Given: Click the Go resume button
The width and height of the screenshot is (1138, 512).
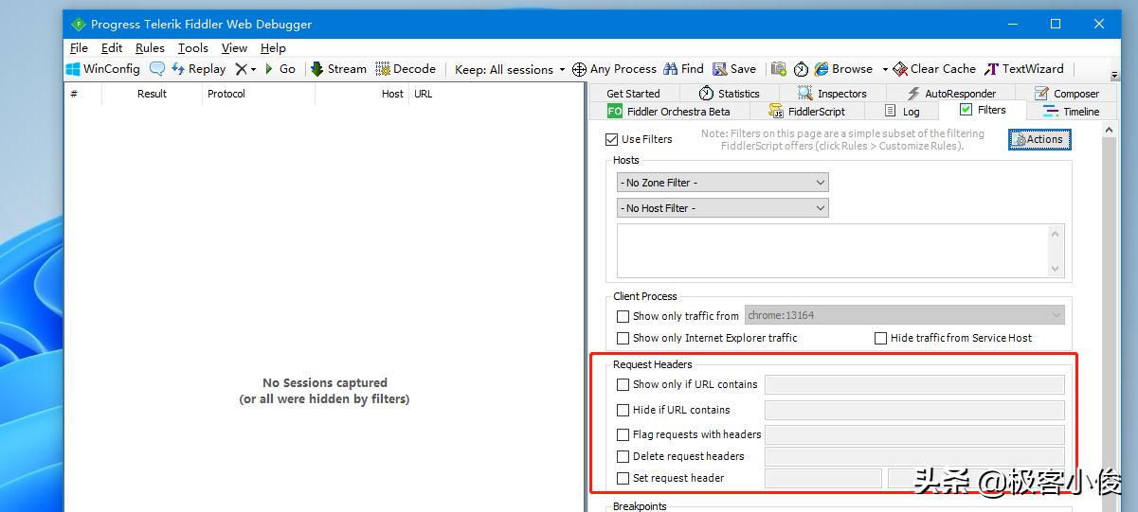Looking at the screenshot, I should (280, 69).
